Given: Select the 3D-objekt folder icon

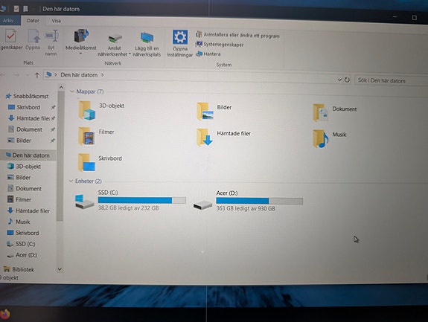Looking at the screenshot, I should pyautogui.click(x=87, y=111).
